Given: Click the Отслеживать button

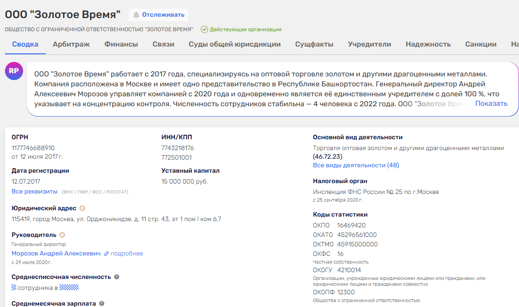Looking at the screenshot, I should pyautogui.click(x=158, y=15).
